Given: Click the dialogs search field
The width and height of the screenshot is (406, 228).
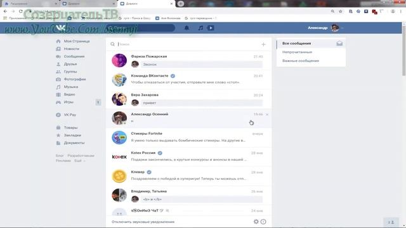Looking at the screenshot, I should [188, 44].
